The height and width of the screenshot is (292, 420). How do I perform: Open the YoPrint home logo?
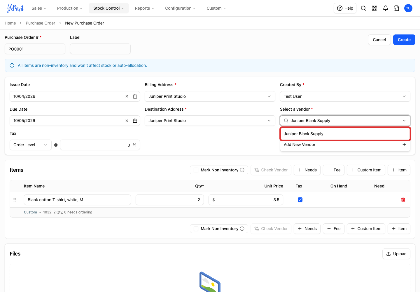[15, 8]
